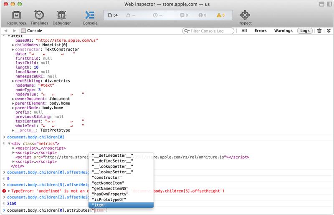Expand the parentNode body.home property
This screenshot has width=334, height=215.
13,108
